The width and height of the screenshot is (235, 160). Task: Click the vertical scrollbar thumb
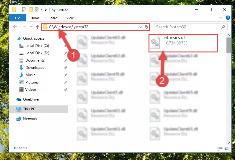click(x=229, y=45)
